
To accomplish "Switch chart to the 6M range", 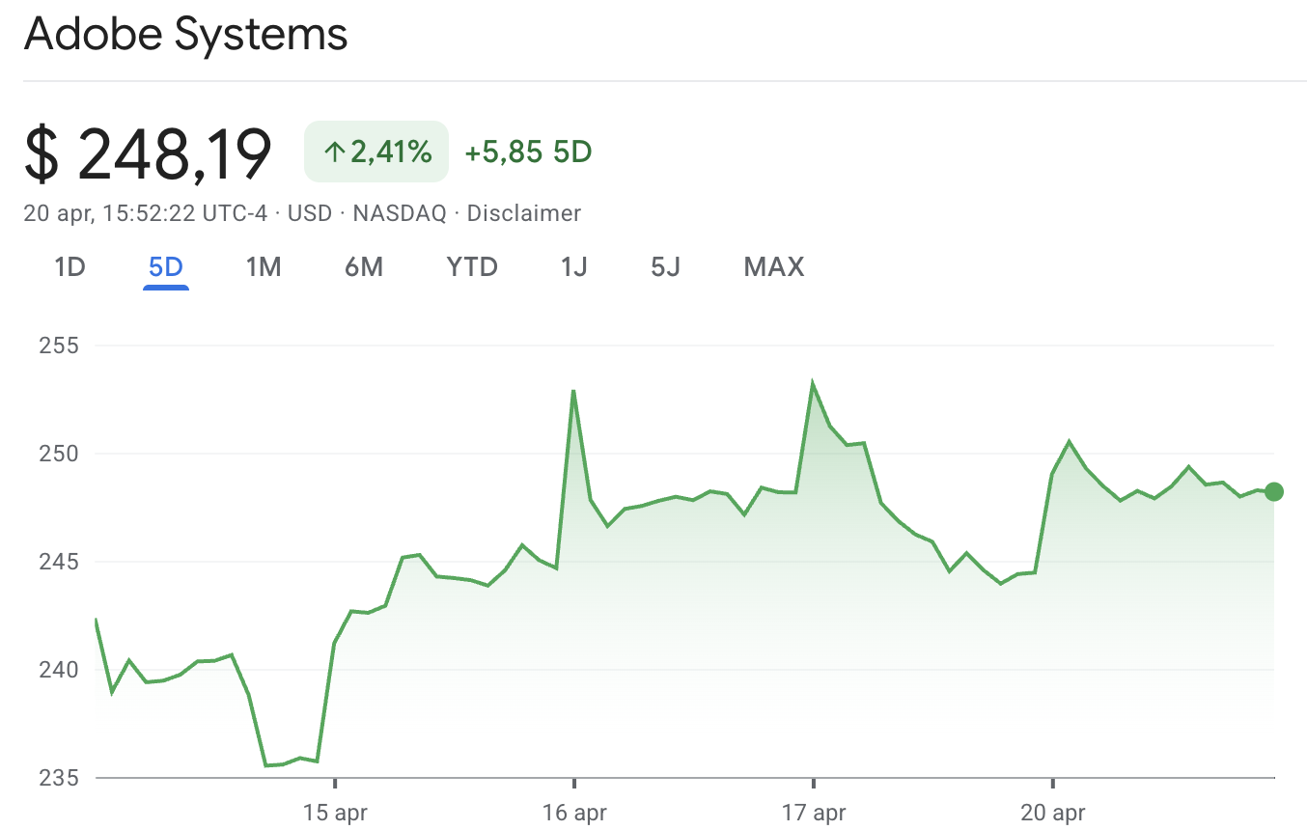I will [x=364, y=266].
